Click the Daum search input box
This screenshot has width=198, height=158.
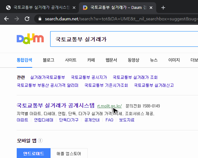124,39
